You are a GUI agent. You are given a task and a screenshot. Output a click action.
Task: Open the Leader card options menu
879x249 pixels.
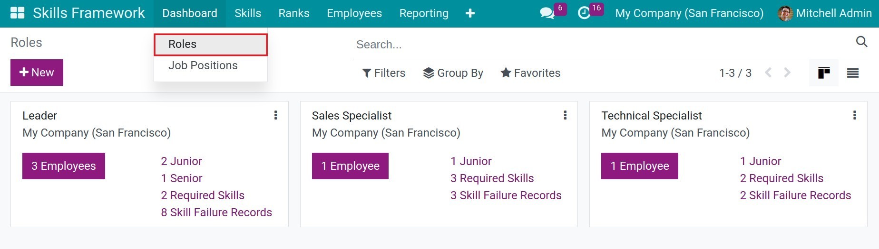click(x=275, y=115)
